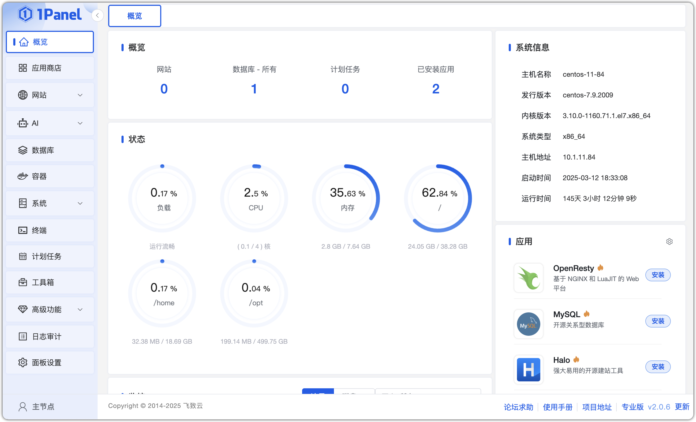Click the 已安装应用 count number
This screenshot has height=422, width=696.
click(436, 89)
